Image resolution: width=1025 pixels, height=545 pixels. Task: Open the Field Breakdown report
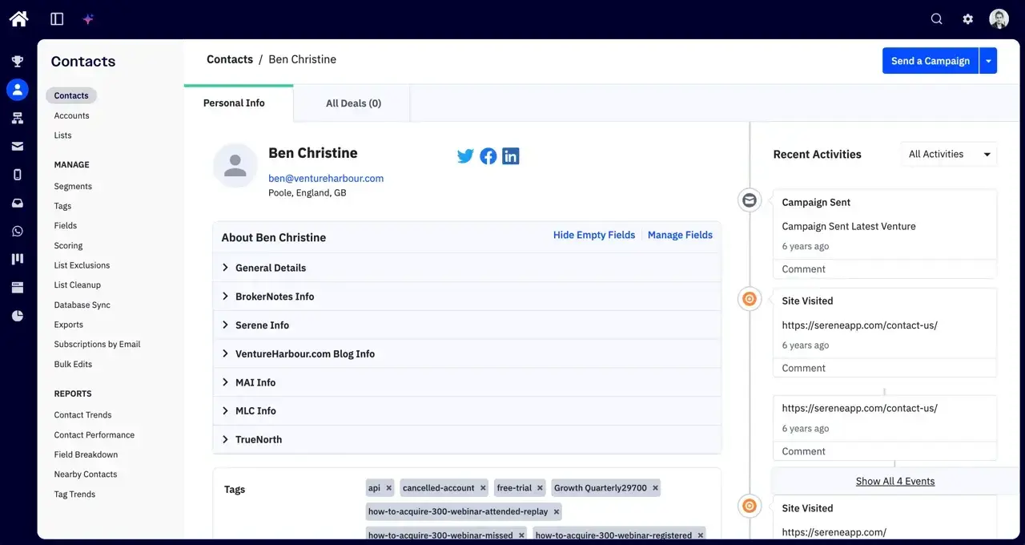[x=86, y=454]
